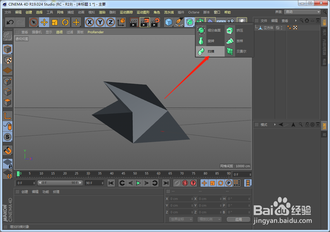Open the 文件 menu
Image resolution: width=330 pixels, height=232 pixels.
[x=8, y=12]
